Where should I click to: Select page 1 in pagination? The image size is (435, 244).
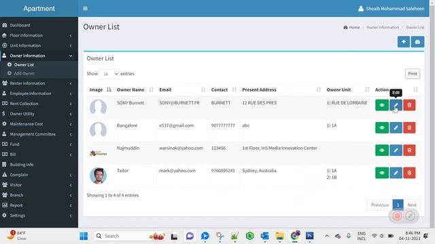point(398,205)
